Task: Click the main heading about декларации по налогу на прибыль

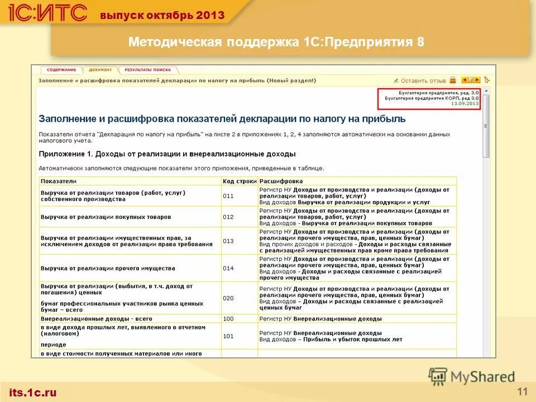Action: pos(222,118)
